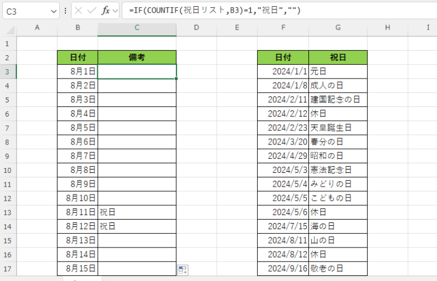
Task: Select column G header
Action: point(338,28)
